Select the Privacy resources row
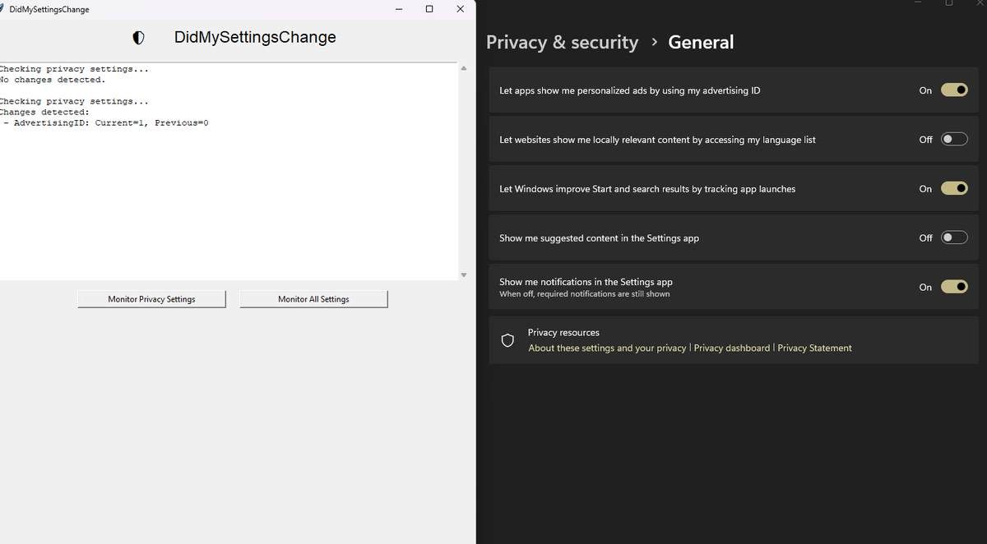 click(x=724, y=339)
